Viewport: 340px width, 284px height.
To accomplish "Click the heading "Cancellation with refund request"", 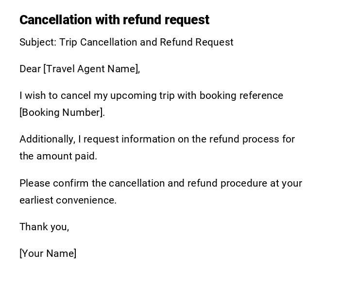I will [x=114, y=20].
